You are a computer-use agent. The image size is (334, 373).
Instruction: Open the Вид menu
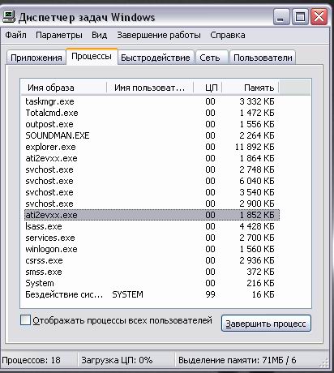100,35
